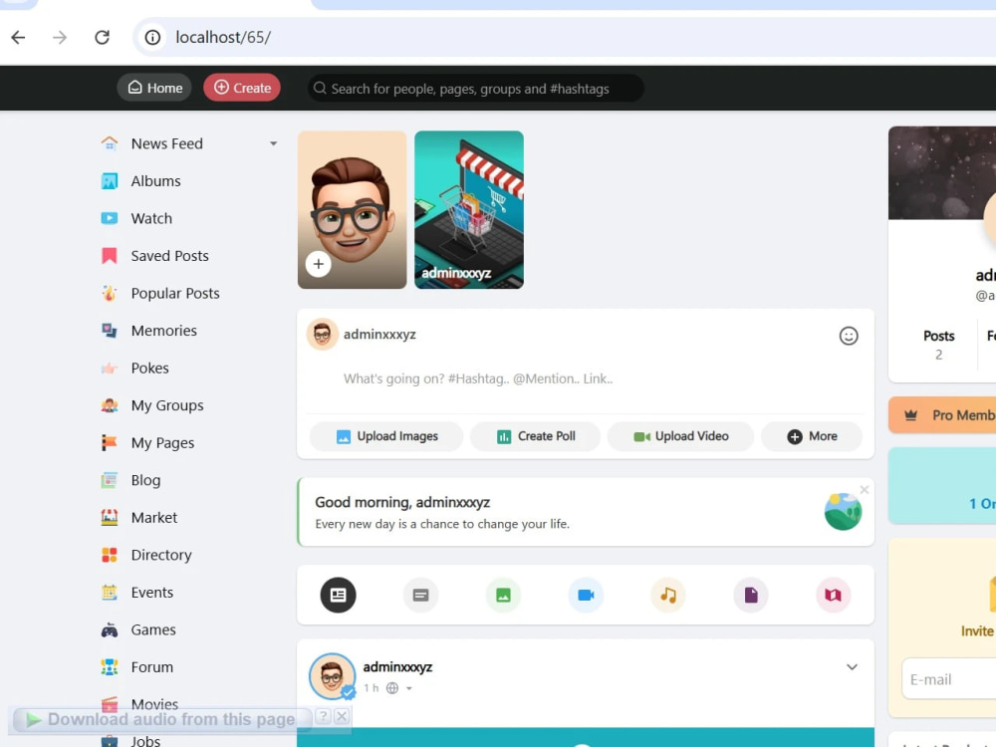Viewport: 996px width, 747px height.
Task: Open the Games controller icon
Action: click(x=110, y=630)
